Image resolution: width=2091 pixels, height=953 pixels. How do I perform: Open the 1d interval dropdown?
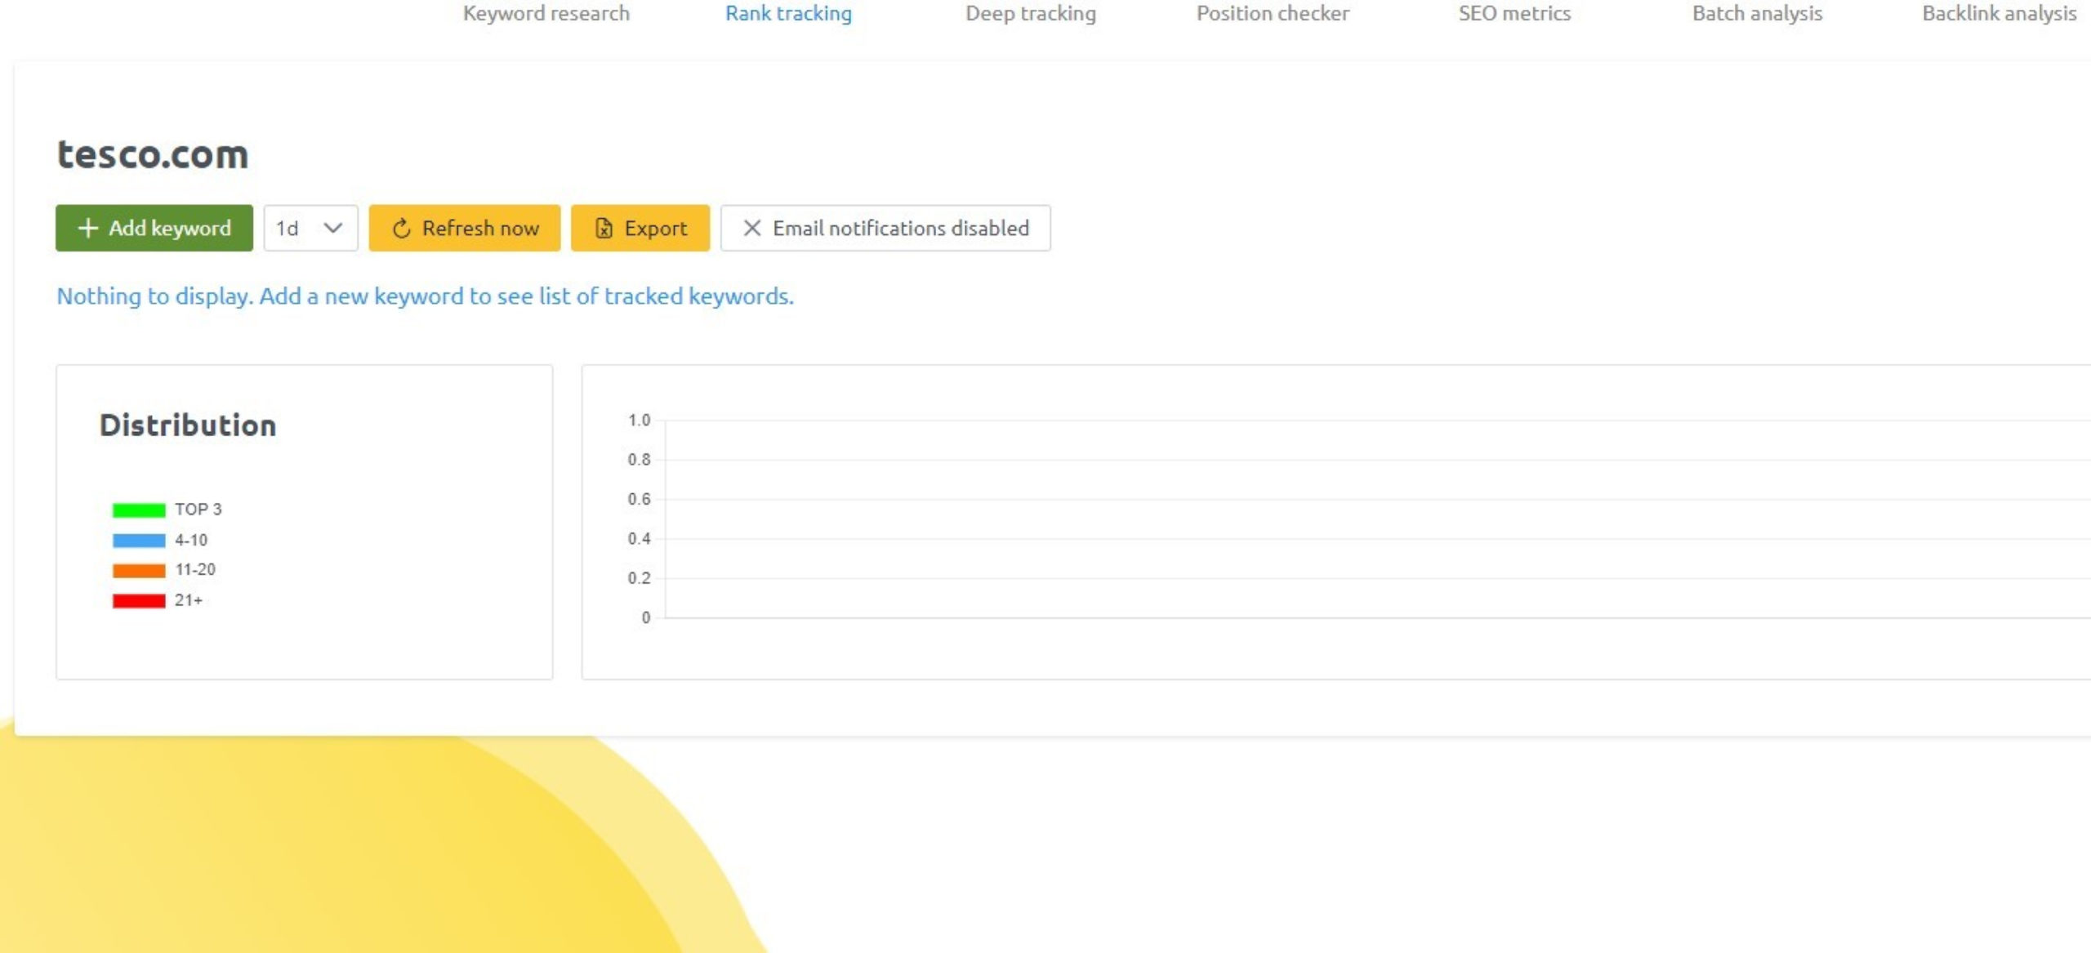pos(310,228)
